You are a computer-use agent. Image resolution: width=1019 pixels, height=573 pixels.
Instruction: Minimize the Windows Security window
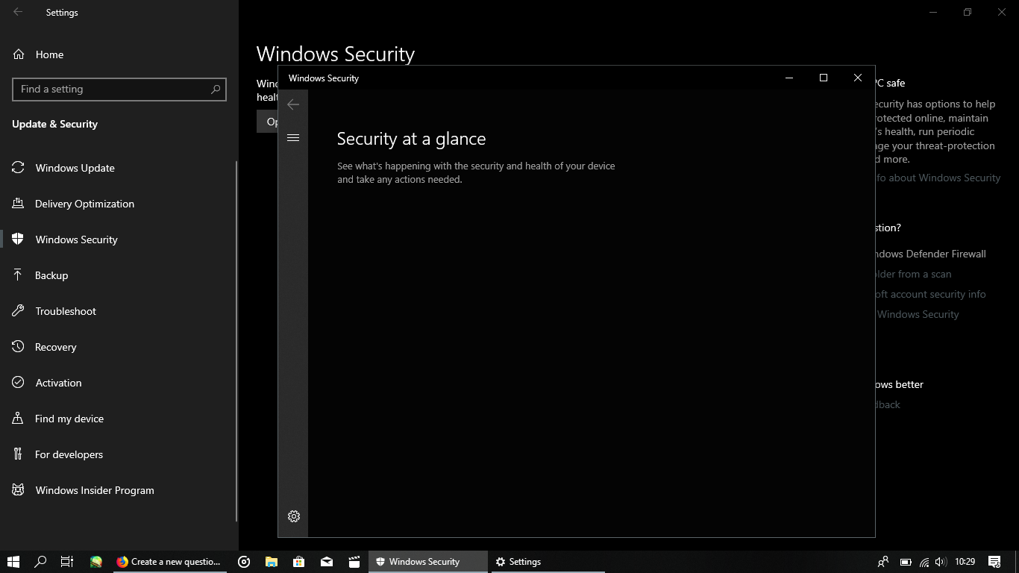pyautogui.click(x=789, y=78)
